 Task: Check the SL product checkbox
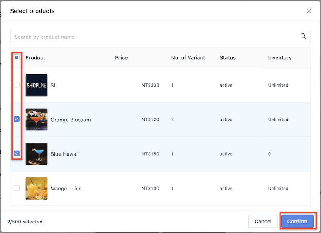coord(17,85)
